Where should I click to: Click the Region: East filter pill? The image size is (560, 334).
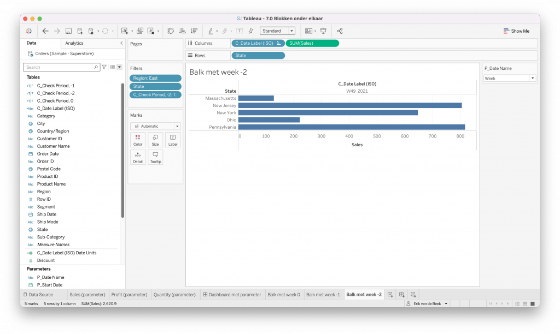coord(155,78)
